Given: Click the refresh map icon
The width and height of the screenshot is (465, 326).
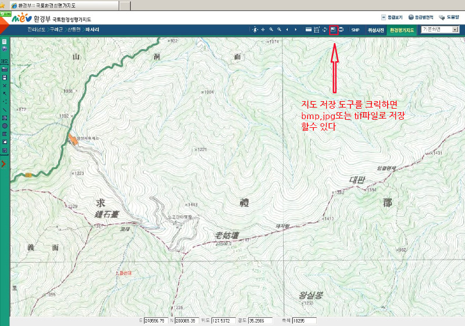Looking at the screenshot, I should pyautogui.click(x=325, y=30).
